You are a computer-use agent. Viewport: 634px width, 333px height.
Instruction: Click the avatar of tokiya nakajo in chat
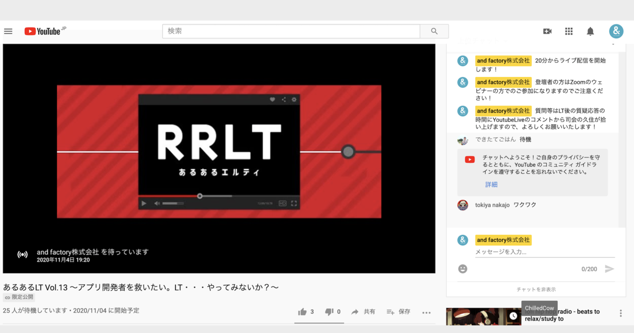coord(463,205)
